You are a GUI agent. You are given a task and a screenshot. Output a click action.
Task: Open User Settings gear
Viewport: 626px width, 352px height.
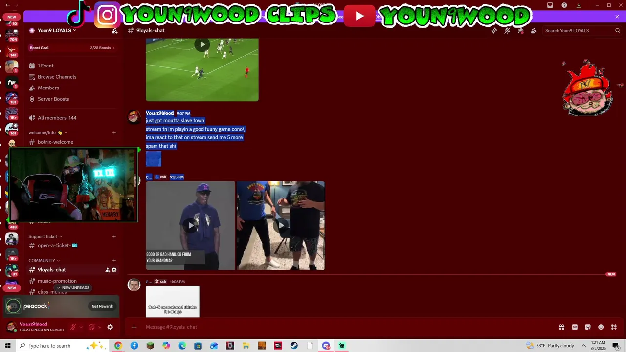[x=110, y=327]
